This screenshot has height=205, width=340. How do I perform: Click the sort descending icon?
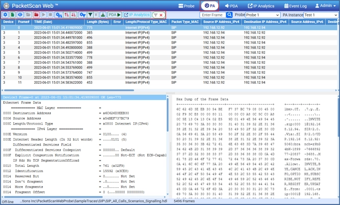tap(74, 15)
